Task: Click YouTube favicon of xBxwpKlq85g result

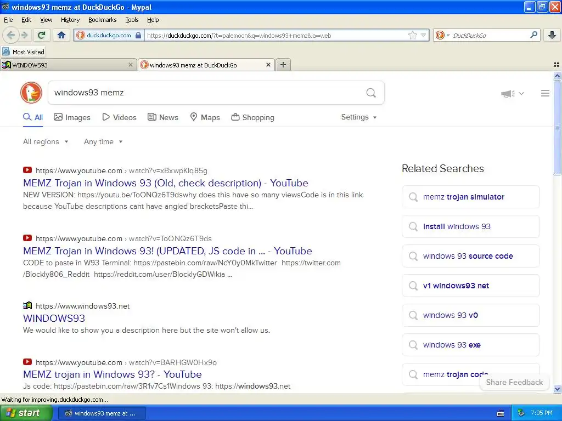Action: (x=27, y=170)
